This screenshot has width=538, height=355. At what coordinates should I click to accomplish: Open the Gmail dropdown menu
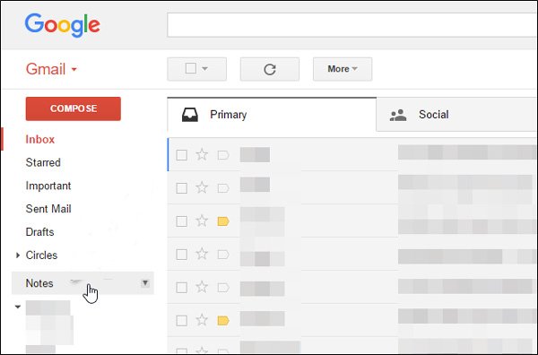click(x=51, y=69)
